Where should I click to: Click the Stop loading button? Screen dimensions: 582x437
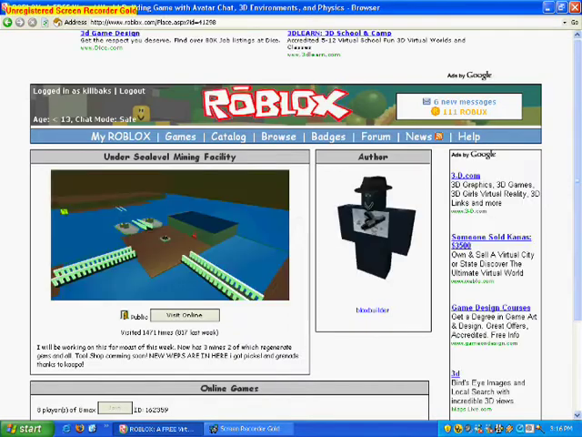pyautogui.click(x=34, y=22)
